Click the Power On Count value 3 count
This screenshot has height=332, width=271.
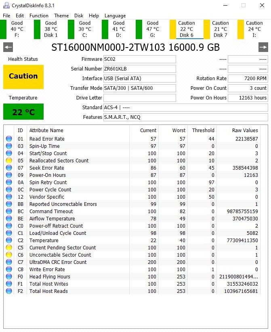click(248, 88)
